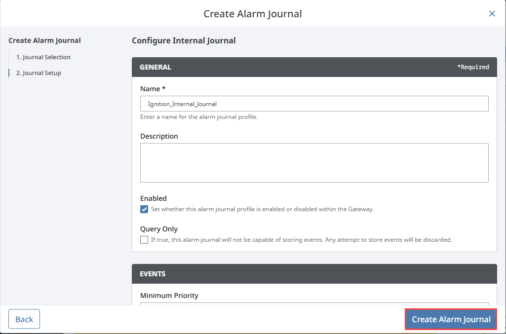Viewport: 506px width, 334px height.
Task: Click the Back button
Action: coord(24,319)
